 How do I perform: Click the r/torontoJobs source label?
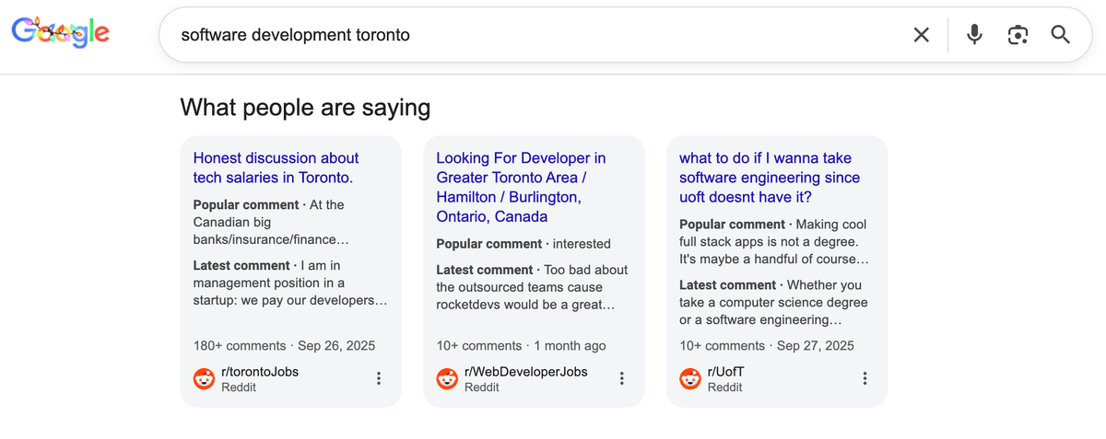[x=260, y=372]
